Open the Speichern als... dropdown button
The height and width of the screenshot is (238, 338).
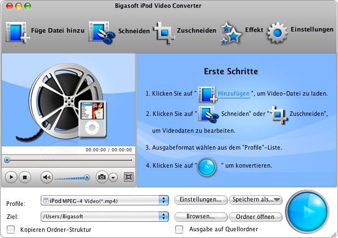(255, 199)
